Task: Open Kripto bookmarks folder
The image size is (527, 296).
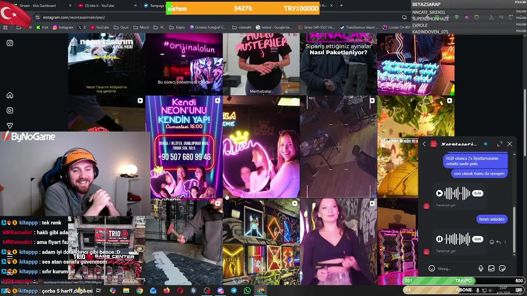Action: 177,28
